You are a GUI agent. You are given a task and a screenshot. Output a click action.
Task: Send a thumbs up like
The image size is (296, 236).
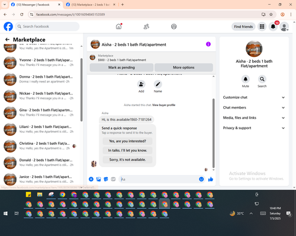click(211, 179)
